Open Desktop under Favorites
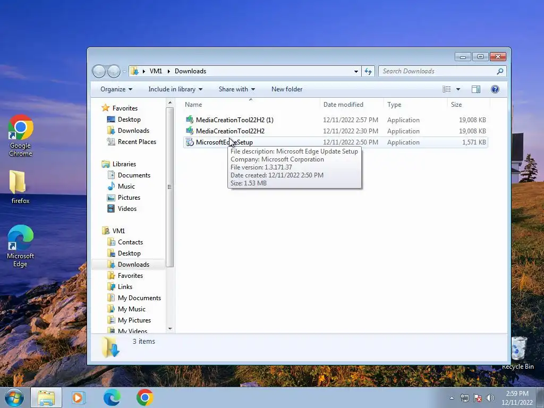The width and height of the screenshot is (544, 408). pos(129,120)
